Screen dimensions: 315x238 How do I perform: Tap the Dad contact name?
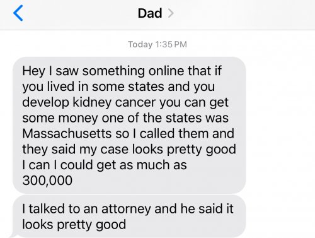click(150, 13)
